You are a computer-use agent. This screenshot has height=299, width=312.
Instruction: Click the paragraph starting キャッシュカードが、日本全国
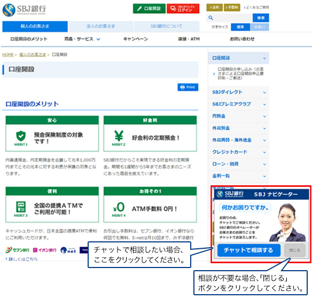pyautogui.click(x=51, y=234)
